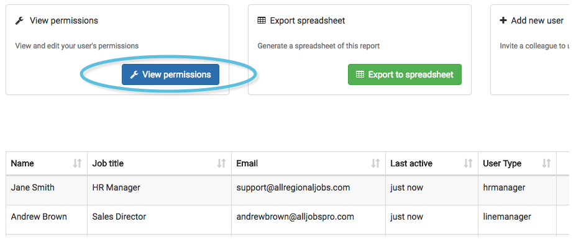This screenshot has height=242, width=576.
Task: Sort by User Type using sort arrows
Action: tap(547, 163)
